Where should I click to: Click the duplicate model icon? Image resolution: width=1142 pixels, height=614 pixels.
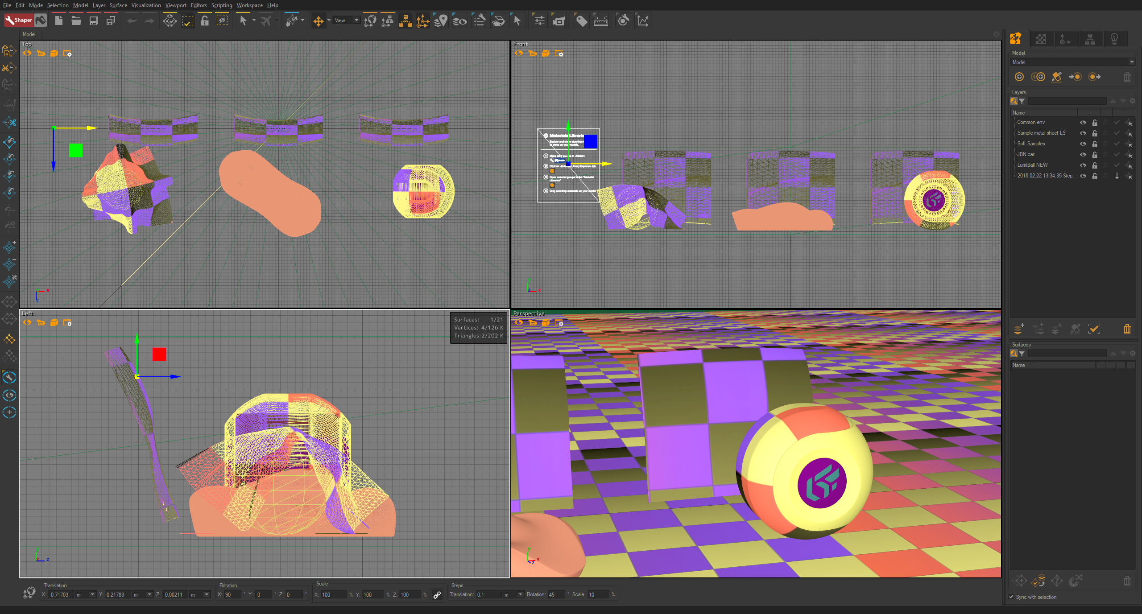(1038, 77)
